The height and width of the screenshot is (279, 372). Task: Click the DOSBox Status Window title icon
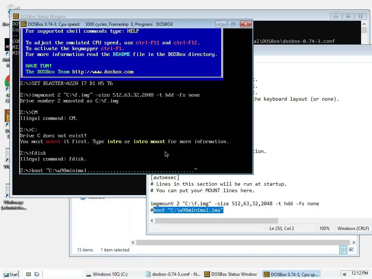[16, 16]
